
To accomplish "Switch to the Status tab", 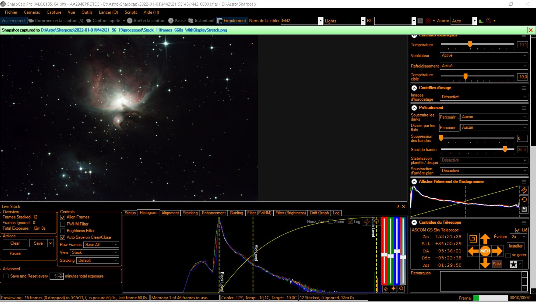I will [x=130, y=213].
